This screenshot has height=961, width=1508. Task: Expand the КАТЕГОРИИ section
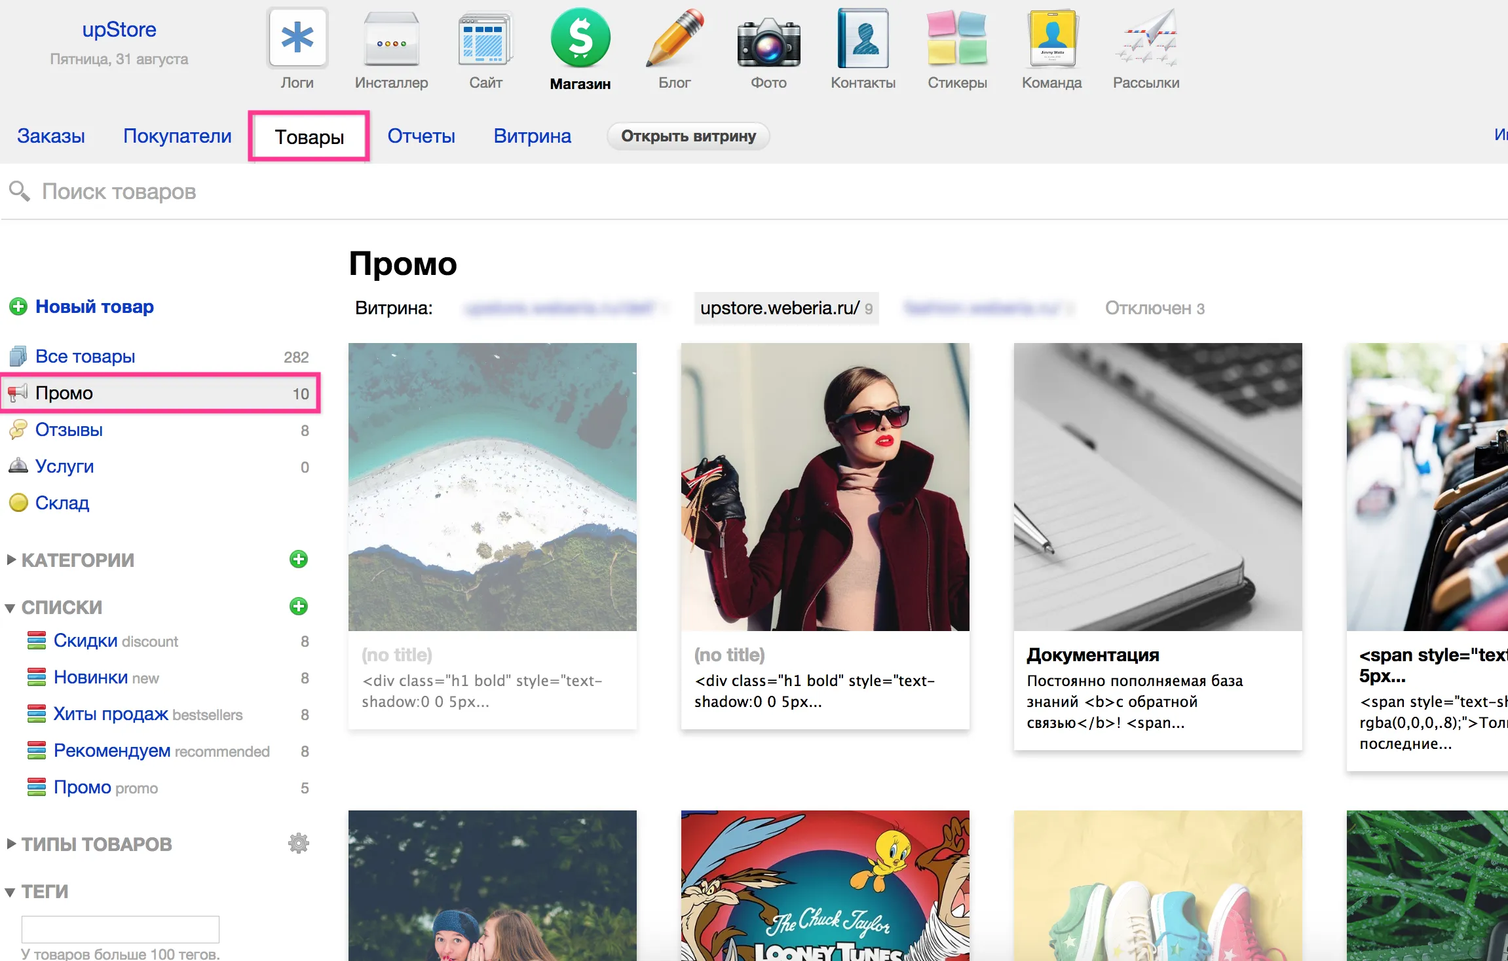[11, 560]
